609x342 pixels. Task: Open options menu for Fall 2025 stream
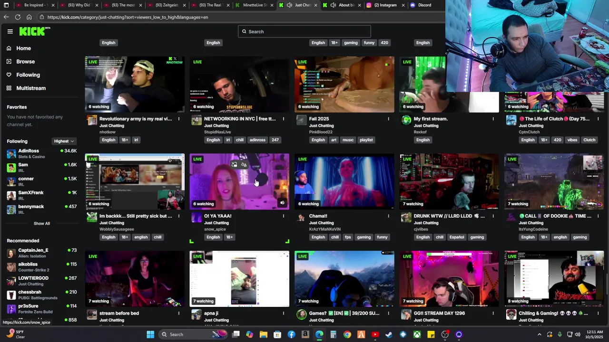pos(388,119)
